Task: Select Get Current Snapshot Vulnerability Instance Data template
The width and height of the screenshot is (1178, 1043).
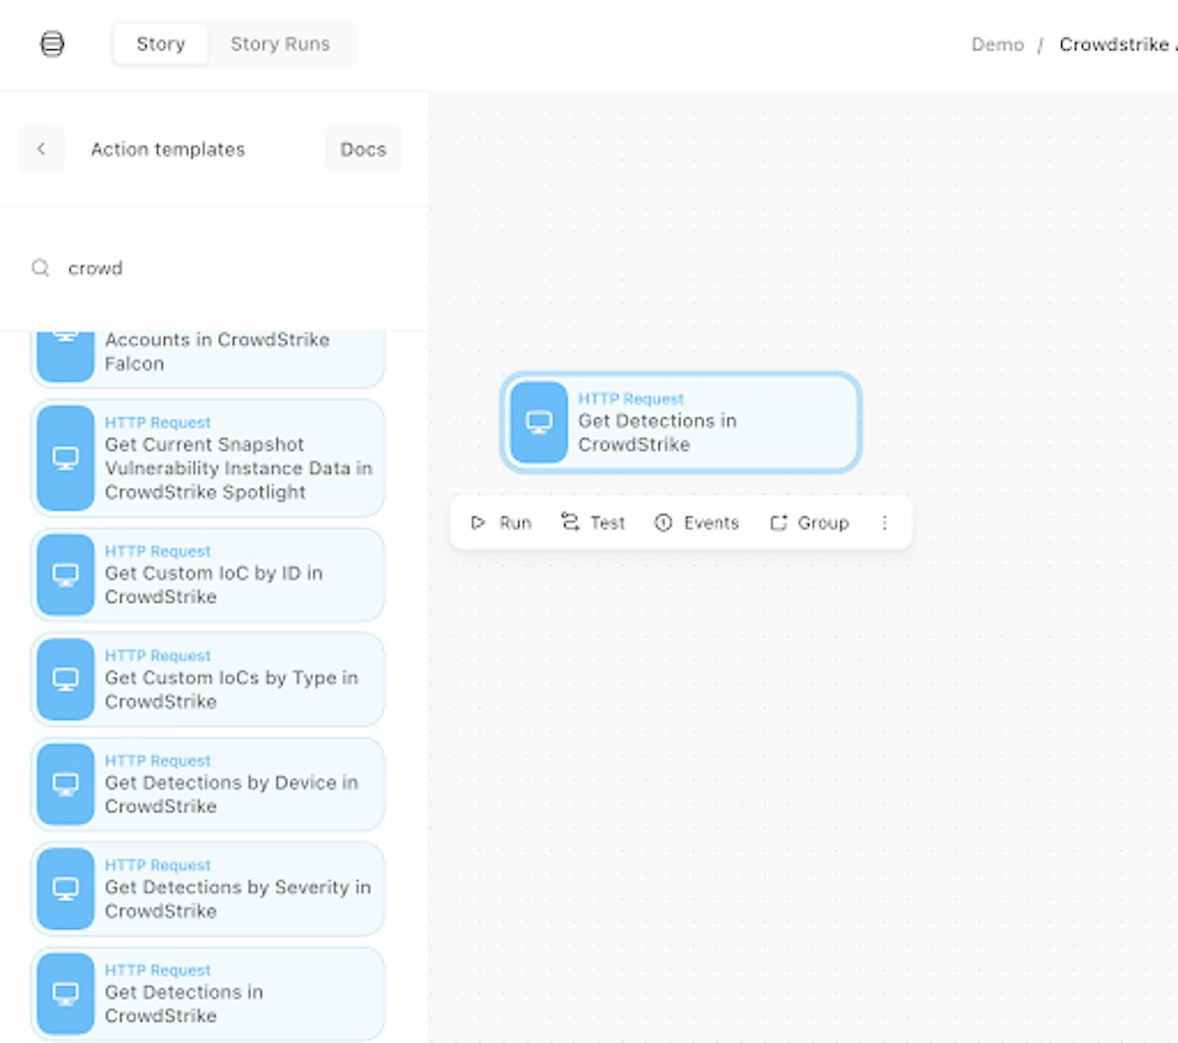Action: tap(208, 458)
